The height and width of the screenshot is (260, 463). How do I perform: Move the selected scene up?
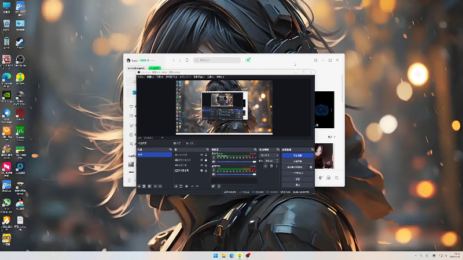coord(155,186)
